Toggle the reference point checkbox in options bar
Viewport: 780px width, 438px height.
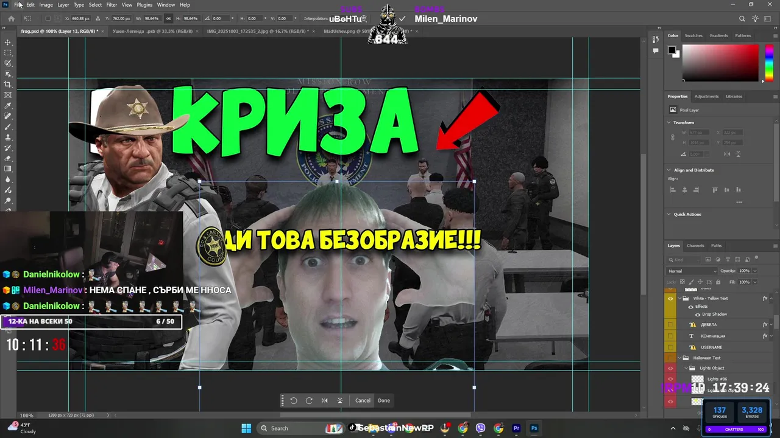coord(48,19)
